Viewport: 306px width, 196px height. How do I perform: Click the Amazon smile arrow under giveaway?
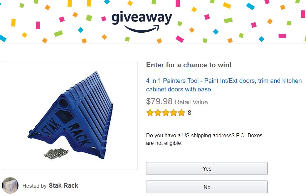click(141, 28)
